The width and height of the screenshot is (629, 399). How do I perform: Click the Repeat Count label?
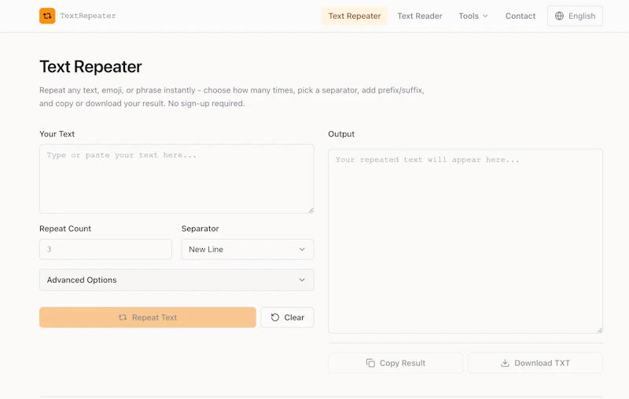(x=65, y=229)
